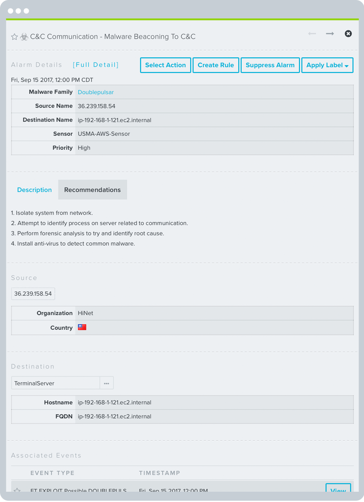This screenshot has height=502, width=364.
Task: Open the Apply Label dropdown
Action: click(327, 65)
